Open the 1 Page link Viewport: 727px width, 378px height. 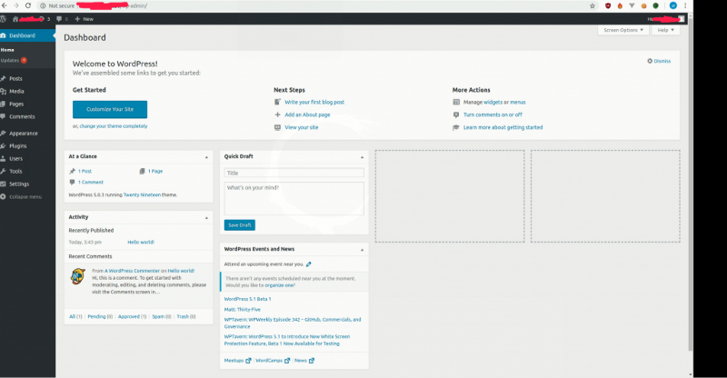pyautogui.click(x=155, y=171)
